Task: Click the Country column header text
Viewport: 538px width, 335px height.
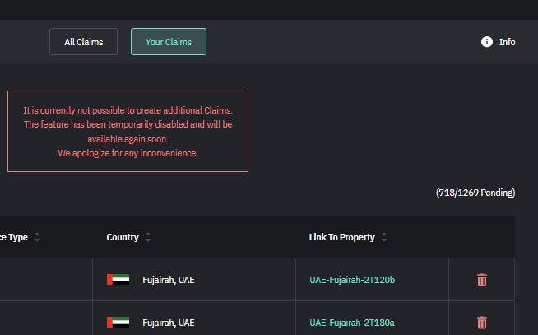Action: 123,237
